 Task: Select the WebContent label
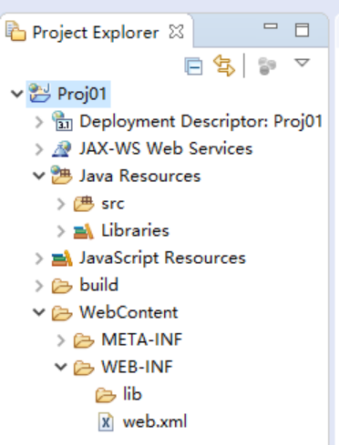pos(128,312)
